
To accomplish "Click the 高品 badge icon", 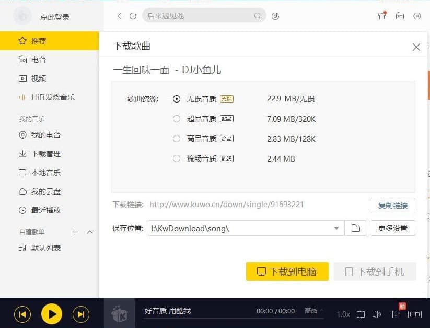I will tap(227, 139).
